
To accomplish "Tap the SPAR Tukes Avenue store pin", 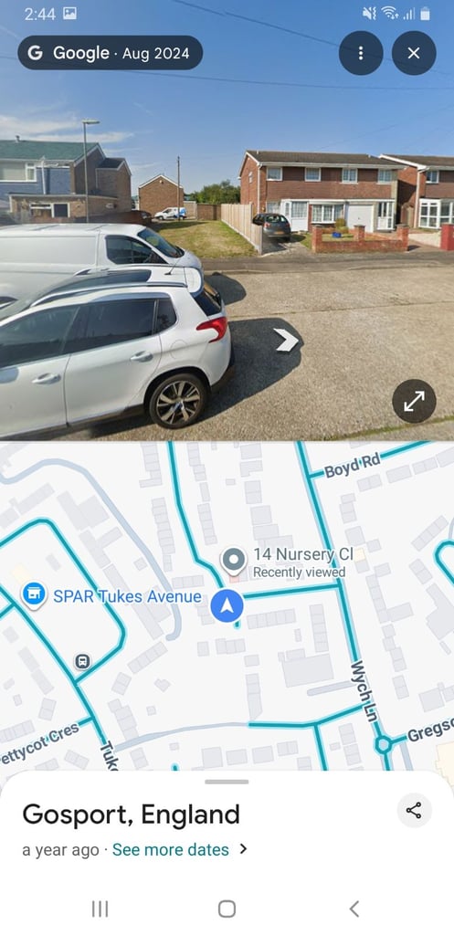I will [35, 595].
